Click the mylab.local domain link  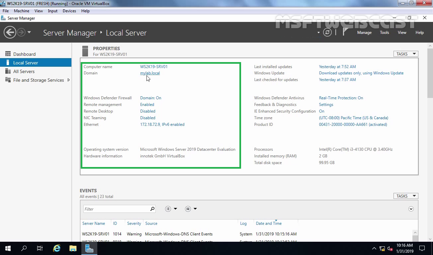(x=150, y=73)
